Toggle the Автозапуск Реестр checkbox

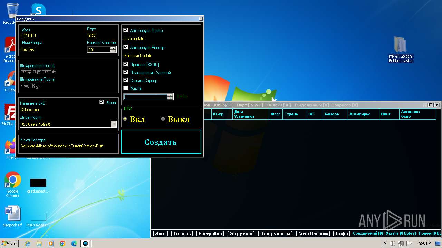(x=126, y=47)
